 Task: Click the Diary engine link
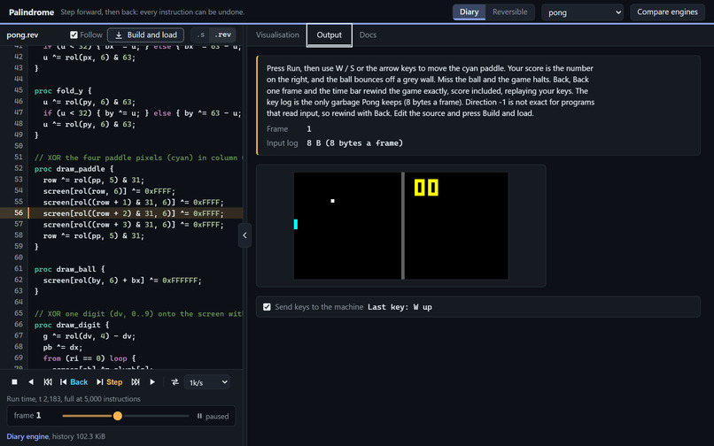(x=27, y=436)
